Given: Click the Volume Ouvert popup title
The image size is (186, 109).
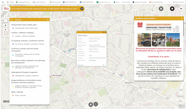Looking at the screenshot, I should [82, 35].
